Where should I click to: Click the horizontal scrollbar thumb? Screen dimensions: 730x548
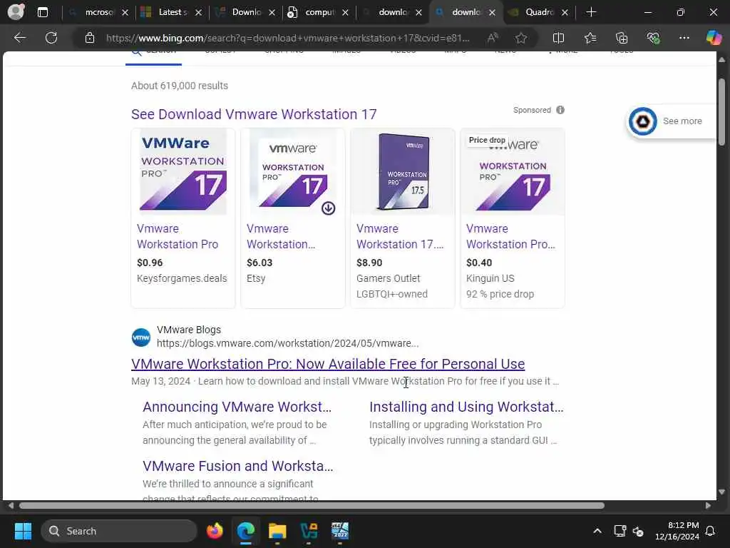312,506
